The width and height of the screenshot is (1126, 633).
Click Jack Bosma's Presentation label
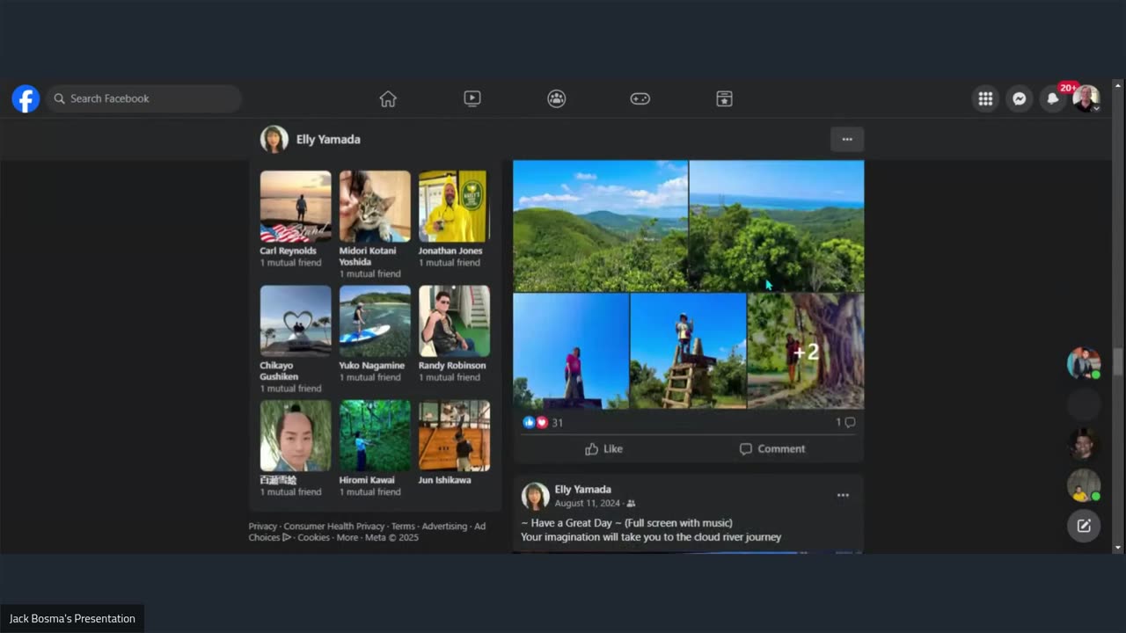coord(72,619)
